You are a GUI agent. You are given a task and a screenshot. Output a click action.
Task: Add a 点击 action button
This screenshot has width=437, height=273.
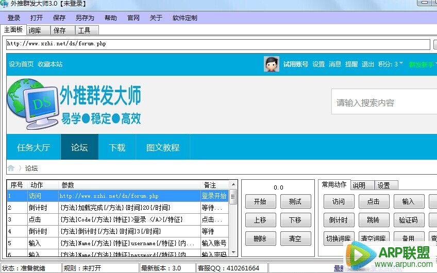coord(374,201)
